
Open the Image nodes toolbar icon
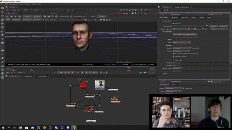point(3,8)
